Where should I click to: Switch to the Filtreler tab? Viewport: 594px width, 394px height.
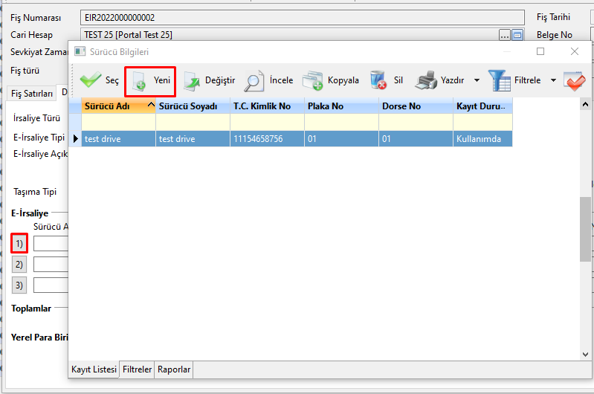137,369
